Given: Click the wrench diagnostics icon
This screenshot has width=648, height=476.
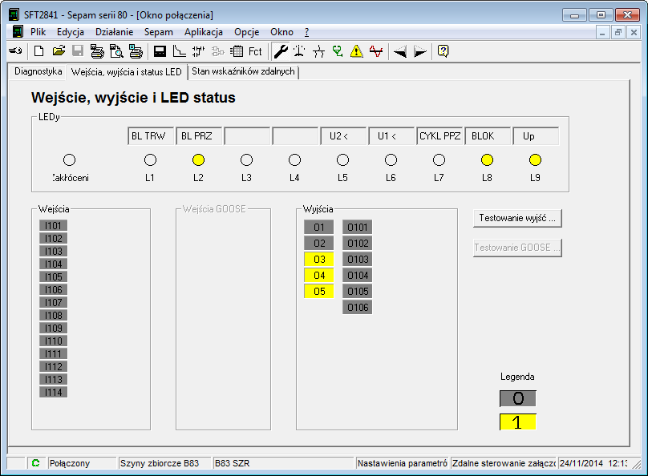Looking at the screenshot, I should (281, 51).
